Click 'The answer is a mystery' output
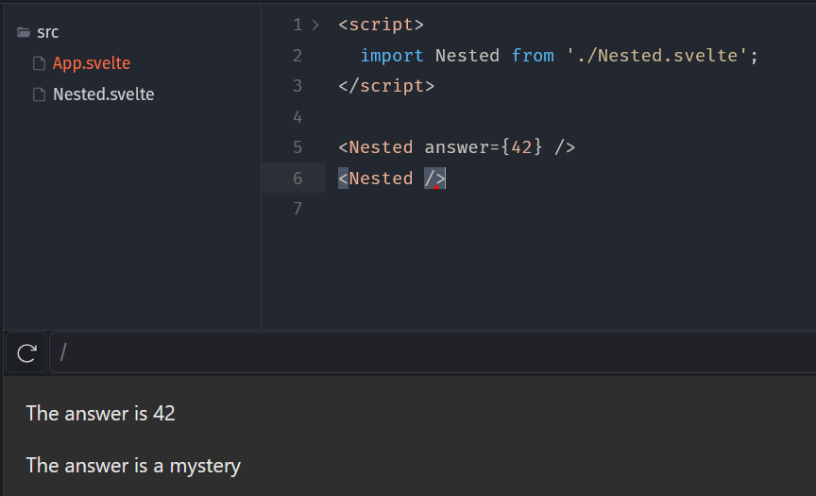This screenshot has height=496, width=816. [x=133, y=465]
